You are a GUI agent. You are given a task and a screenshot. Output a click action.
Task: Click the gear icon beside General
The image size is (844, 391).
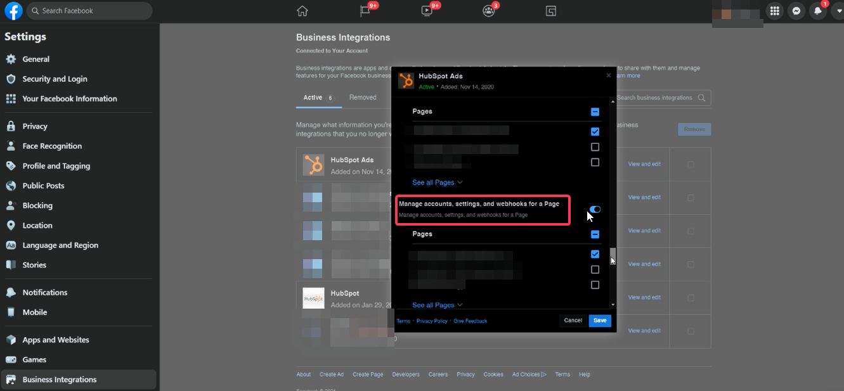pos(11,59)
